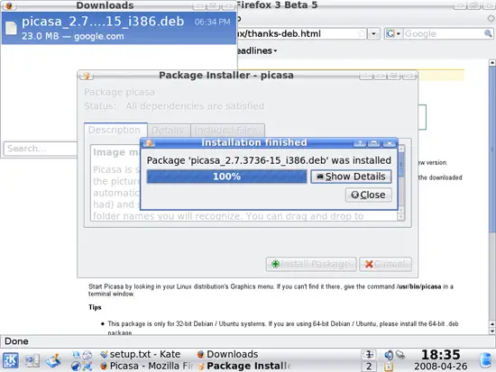Open the Included Files tab
The width and height of the screenshot is (496, 372).
[x=228, y=131]
